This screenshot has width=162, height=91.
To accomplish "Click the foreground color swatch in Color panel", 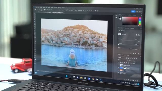I will click(x=119, y=18).
